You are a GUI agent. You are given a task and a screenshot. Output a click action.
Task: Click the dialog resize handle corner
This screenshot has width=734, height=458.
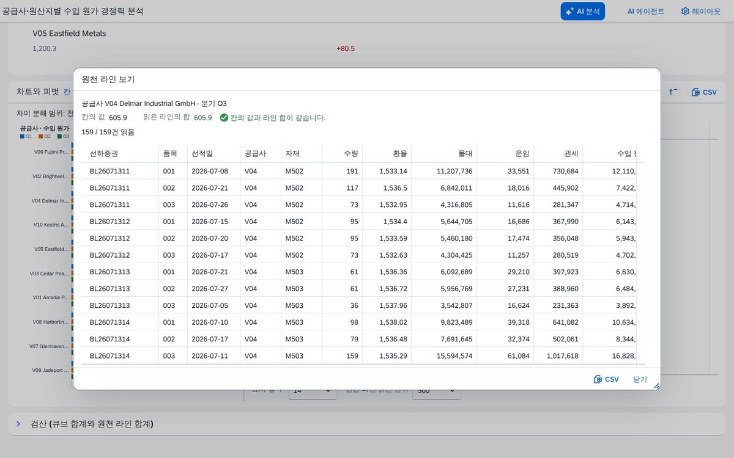click(656, 386)
